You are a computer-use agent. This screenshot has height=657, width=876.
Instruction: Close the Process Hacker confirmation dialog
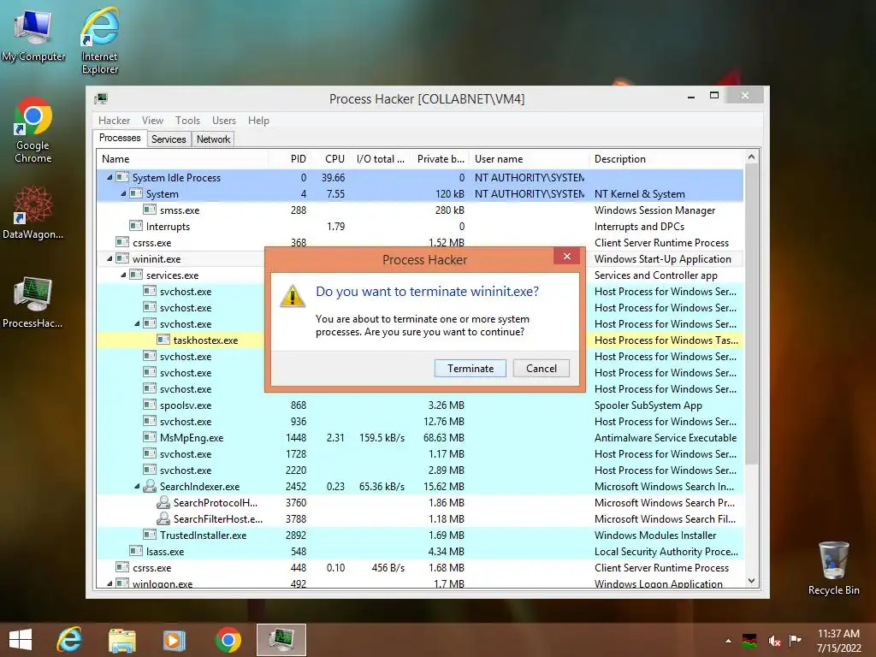coord(567,256)
